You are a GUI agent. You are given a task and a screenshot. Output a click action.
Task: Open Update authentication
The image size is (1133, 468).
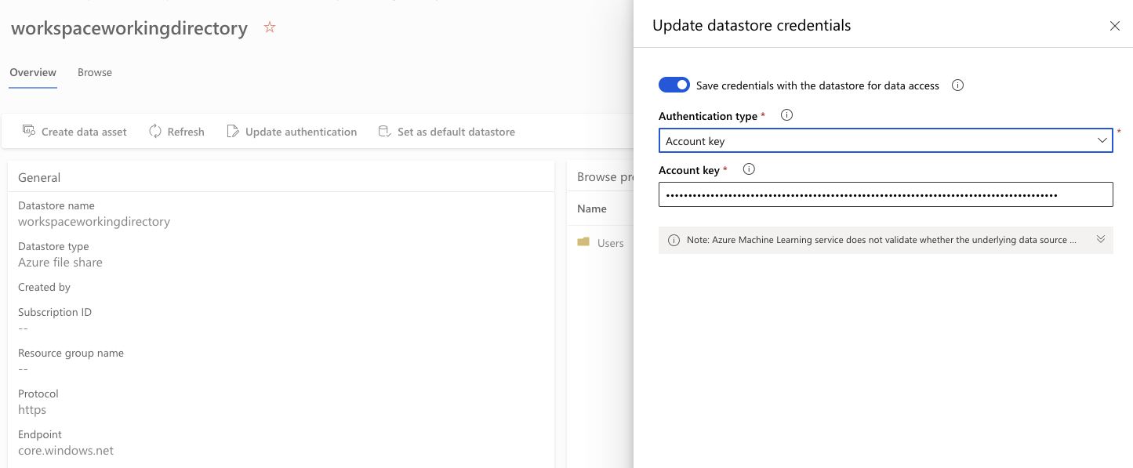pos(292,132)
